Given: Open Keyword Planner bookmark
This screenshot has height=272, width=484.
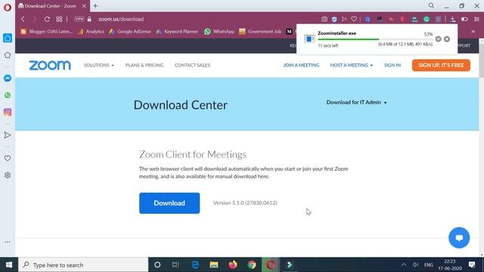Looking at the screenshot, I should pyautogui.click(x=177, y=32).
